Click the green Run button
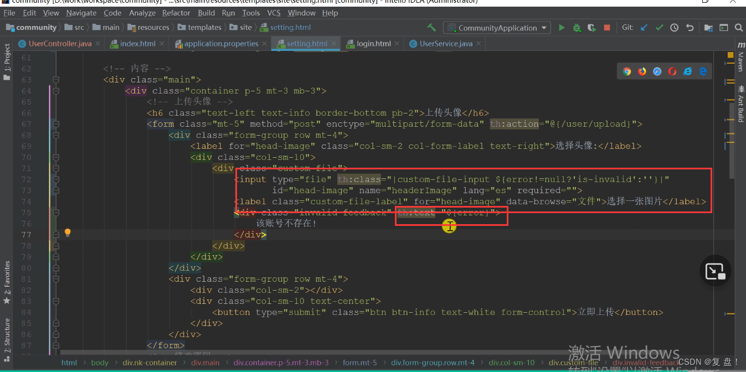This screenshot has height=372, width=746. pos(562,27)
